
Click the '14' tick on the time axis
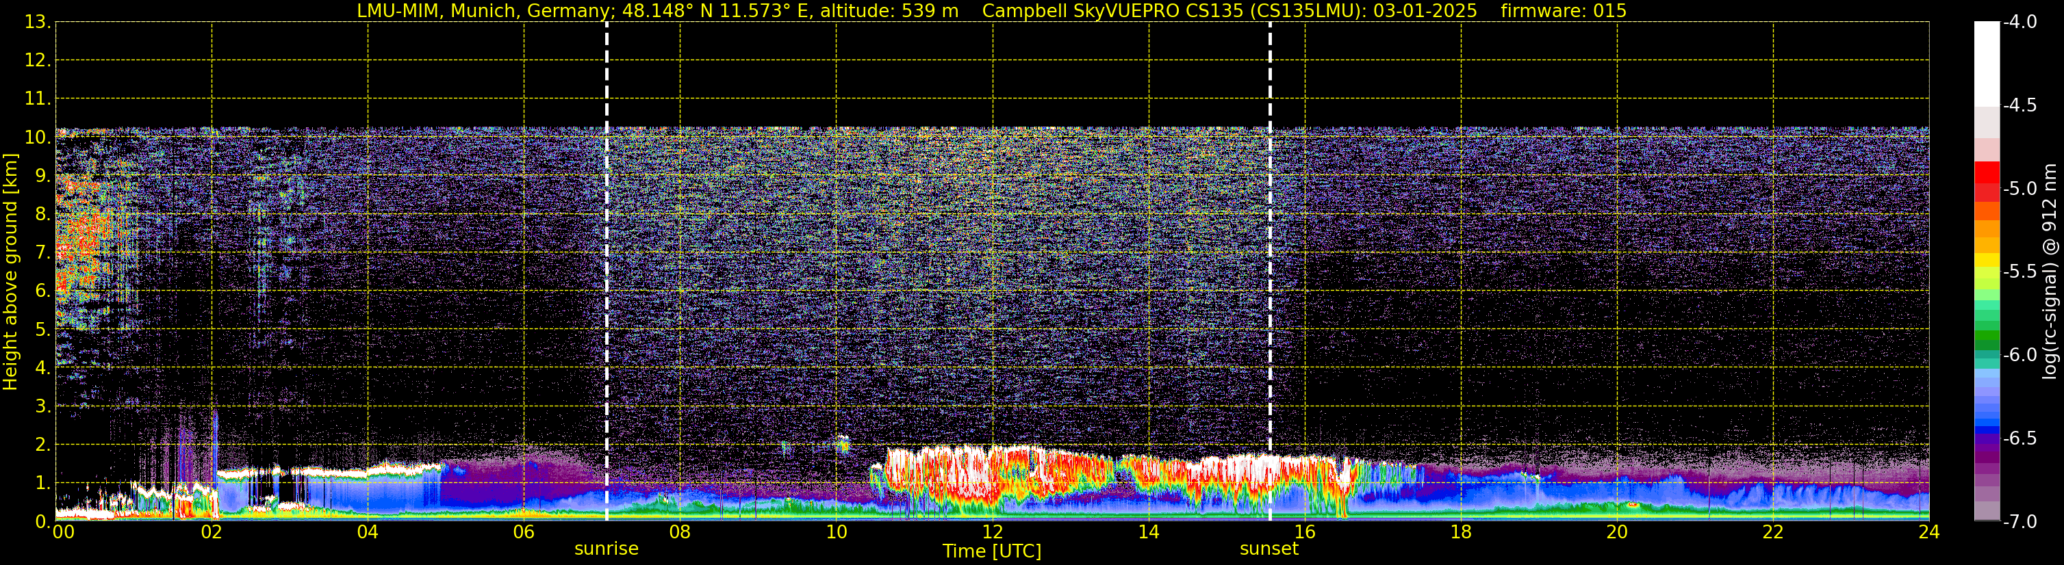(x=1149, y=532)
